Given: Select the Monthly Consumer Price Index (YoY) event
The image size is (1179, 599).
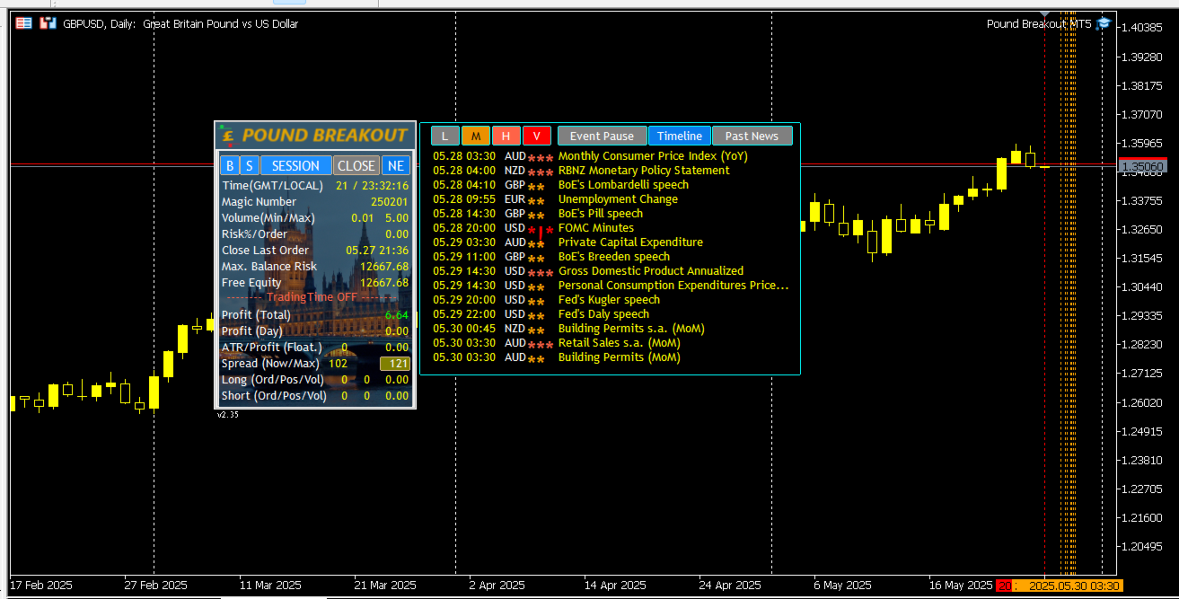Looking at the screenshot, I should pyautogui.click(x=653, y=156).
